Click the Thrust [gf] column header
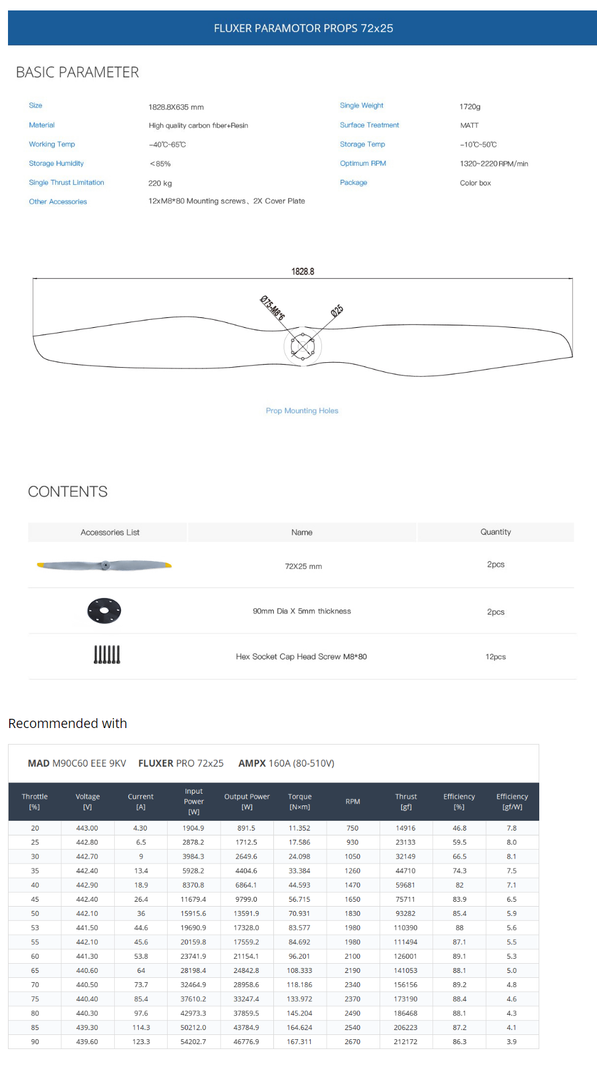Screen dimensions: 597x1073 coord(406,802)
